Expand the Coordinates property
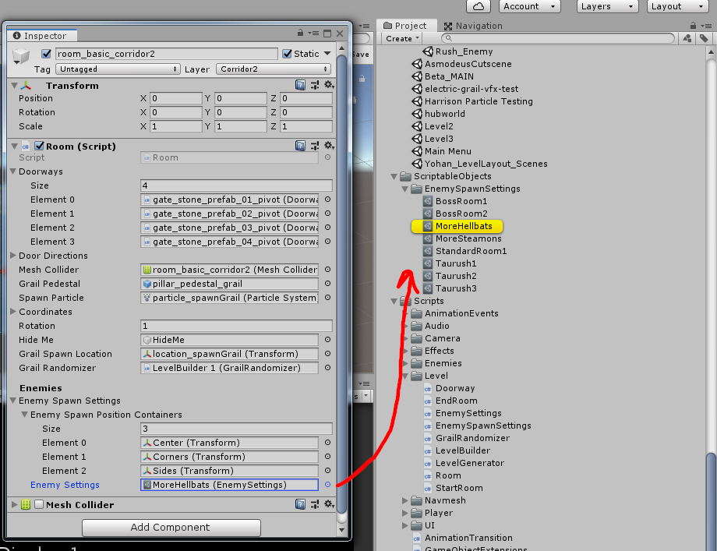Viewport: 717px width, 551px height. point(13,312)
